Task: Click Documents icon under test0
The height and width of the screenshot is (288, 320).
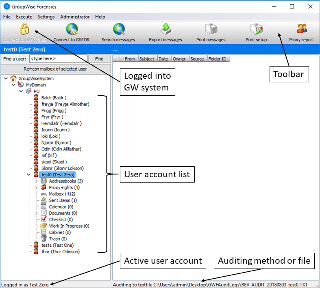Action: coord(44,213)
